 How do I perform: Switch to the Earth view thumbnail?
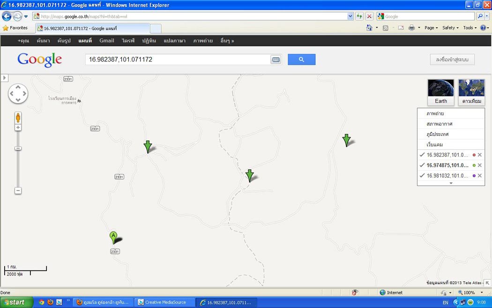[440, 92]
